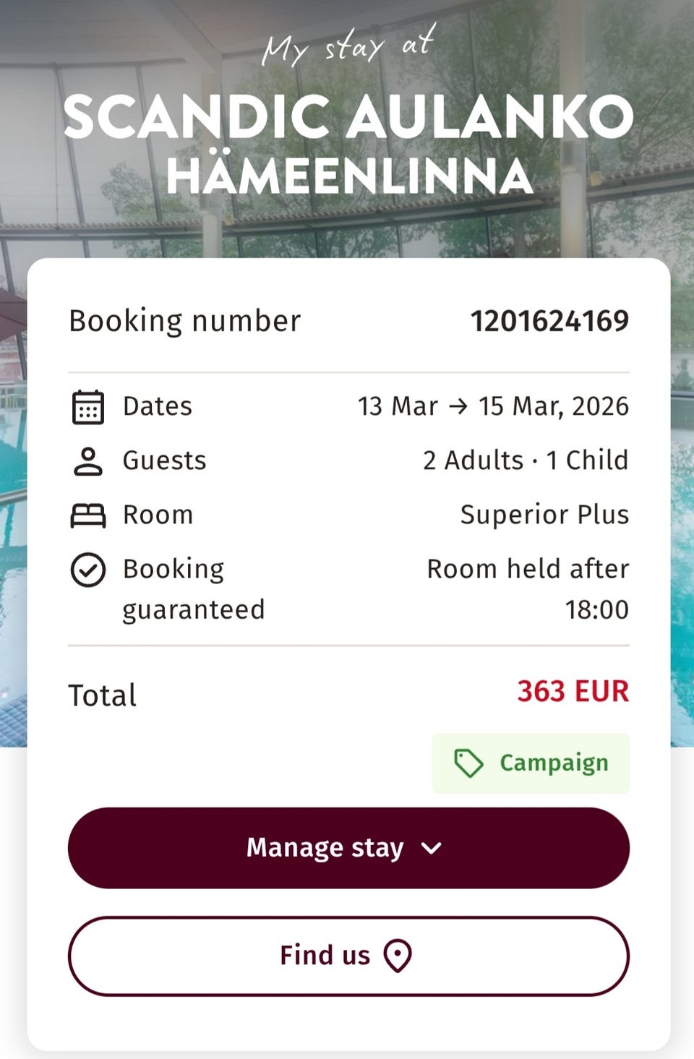This screenshot has height=1059, width=694.
Task: Tap the Room held after 18:00 text
Action: tap(528, 588)
